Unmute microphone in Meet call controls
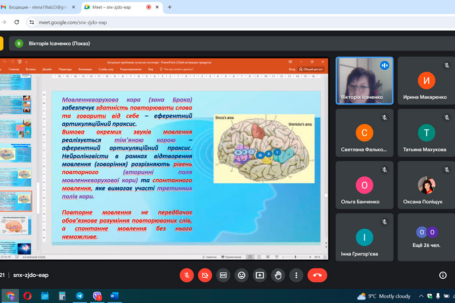This screenshot has height=303, width=455. click(187, 275)
